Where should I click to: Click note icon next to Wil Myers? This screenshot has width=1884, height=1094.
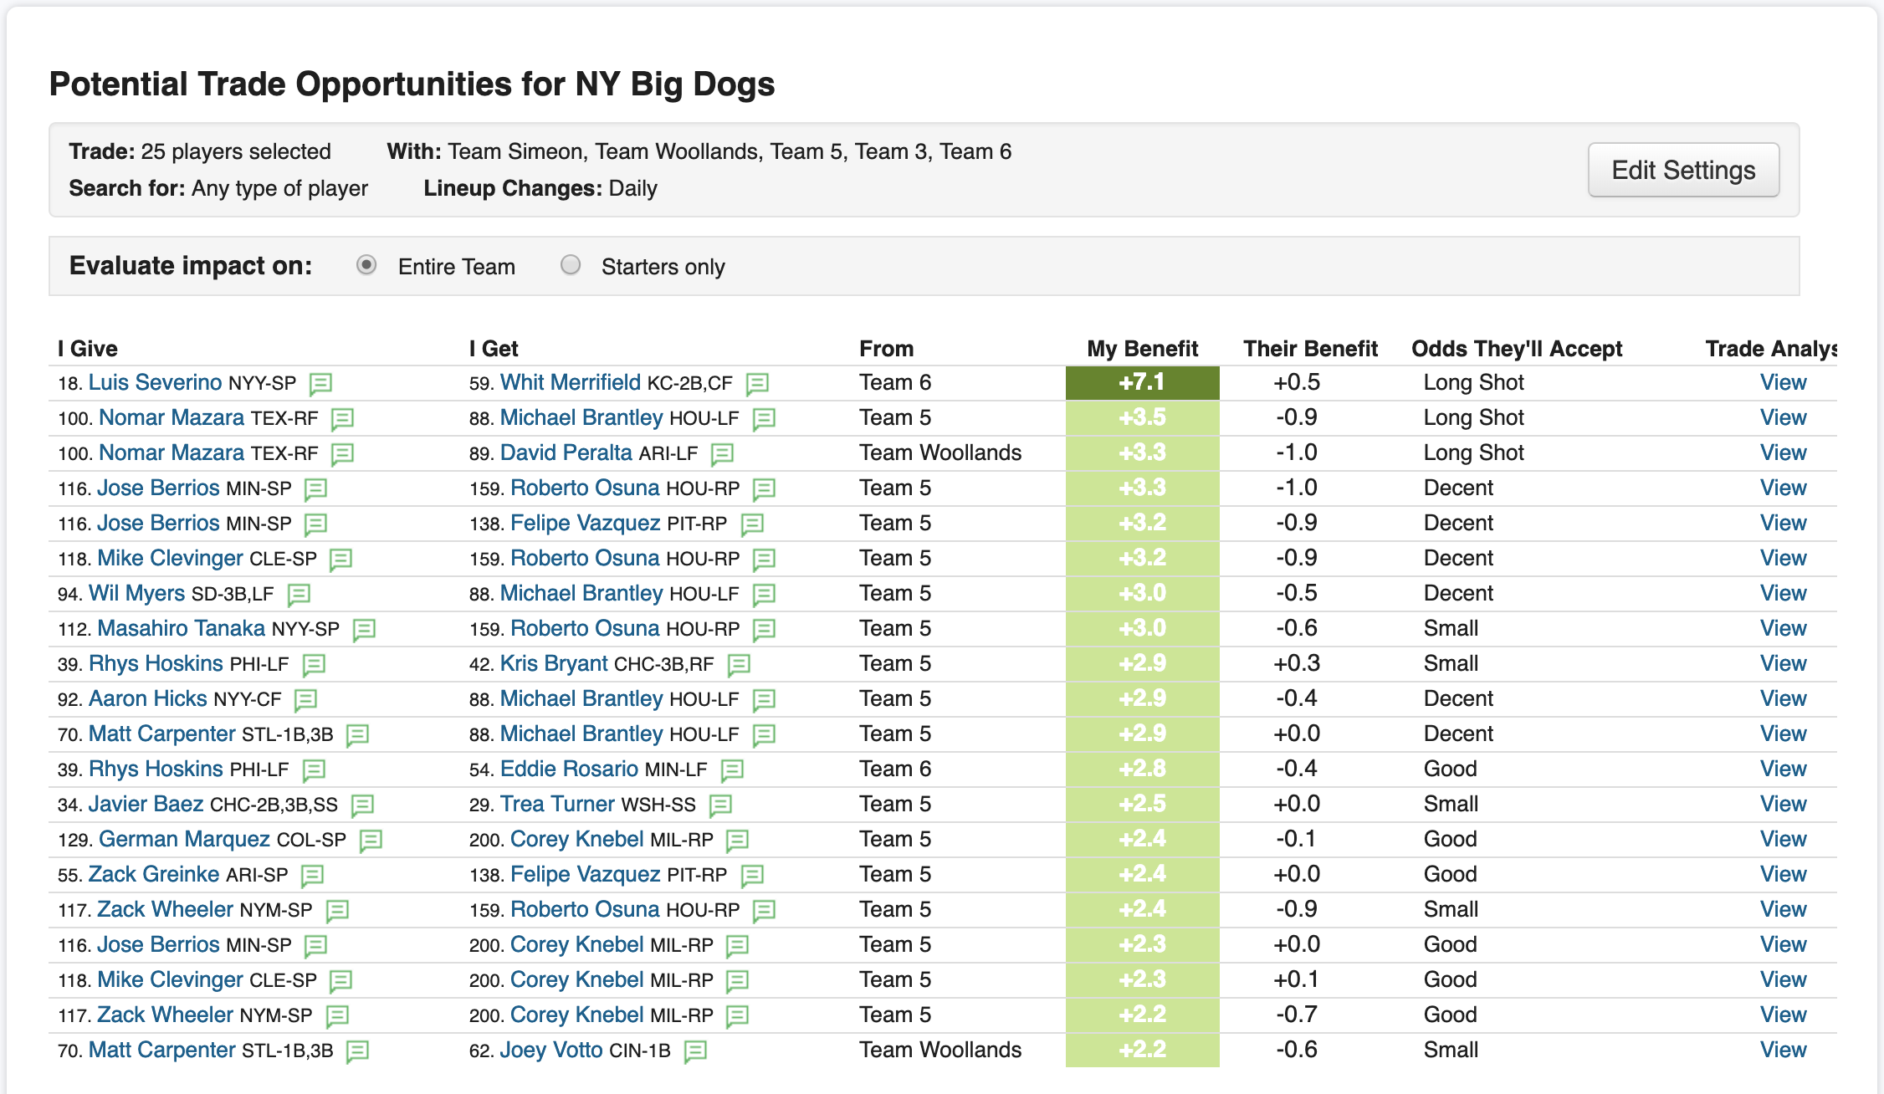[x=299, y=595]
